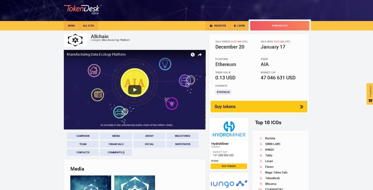This screenshot has height=190, width=373.
Task: Click the AIA token name
Action: click(x=265, y=64)
